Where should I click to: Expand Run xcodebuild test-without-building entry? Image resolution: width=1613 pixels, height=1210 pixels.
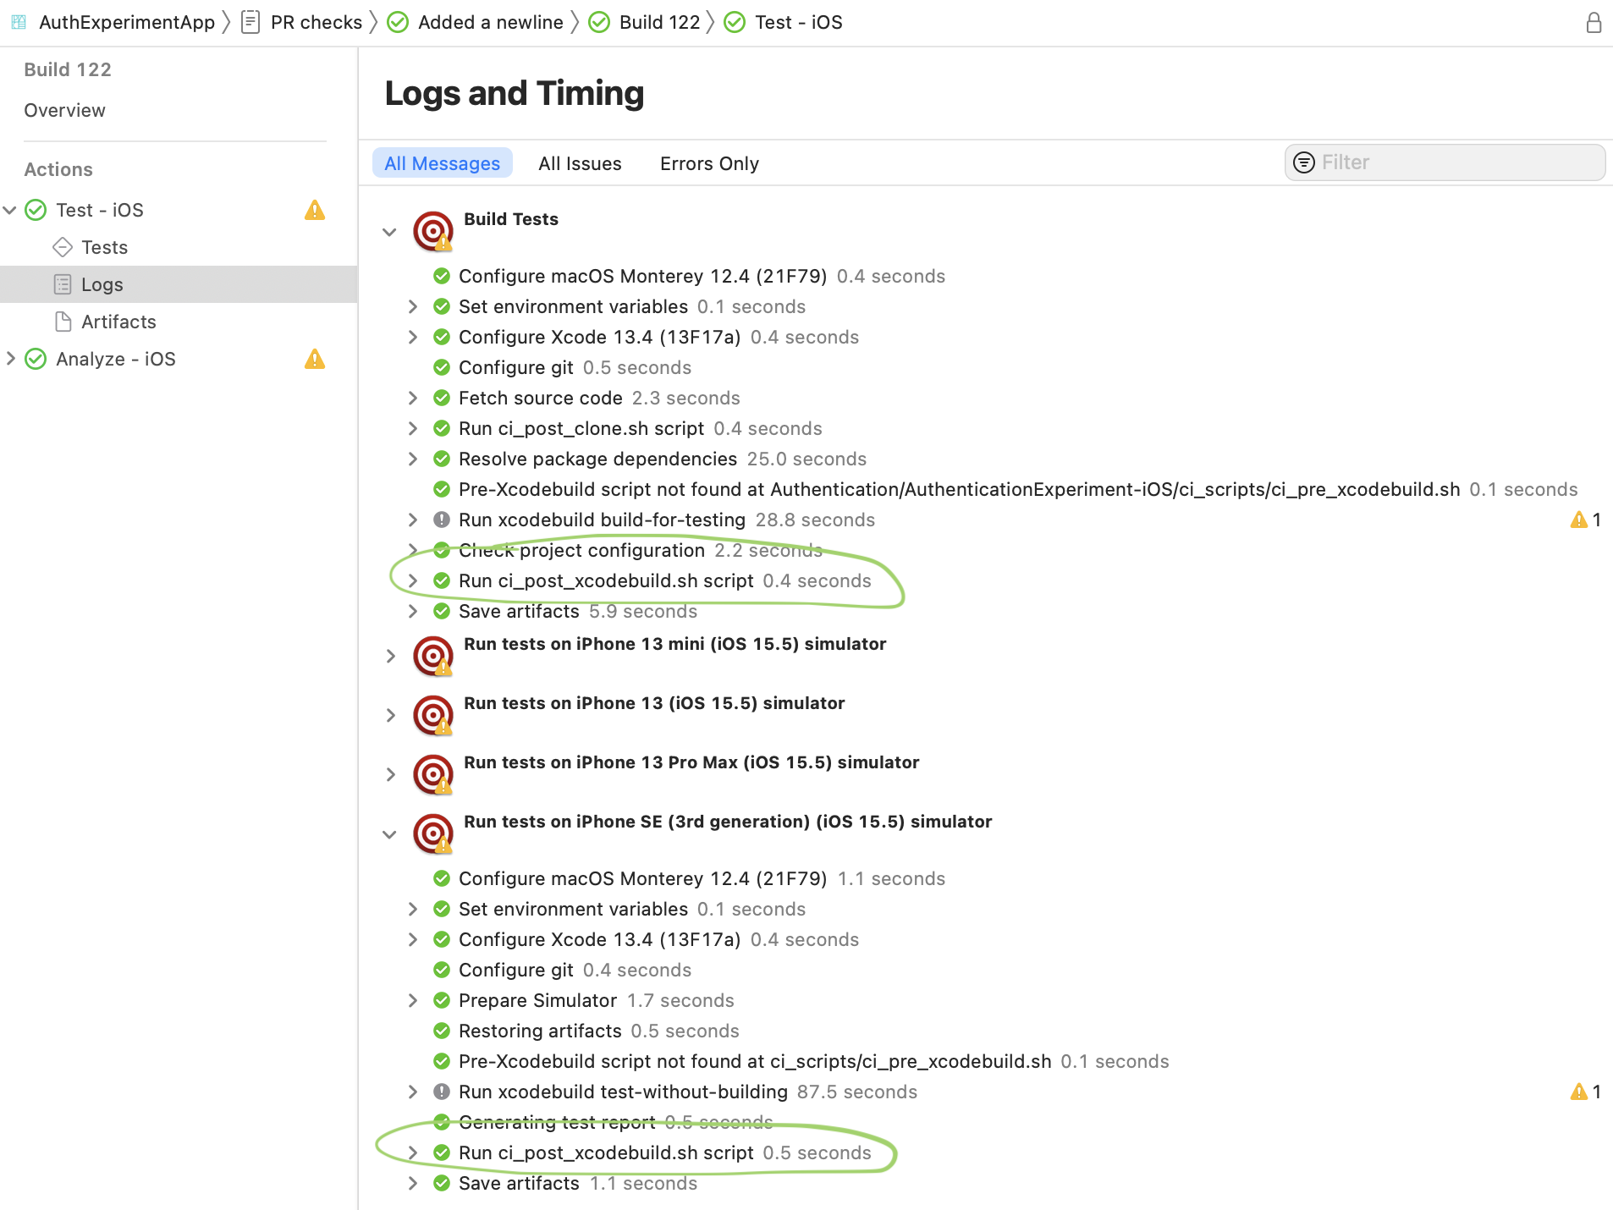413,1092
